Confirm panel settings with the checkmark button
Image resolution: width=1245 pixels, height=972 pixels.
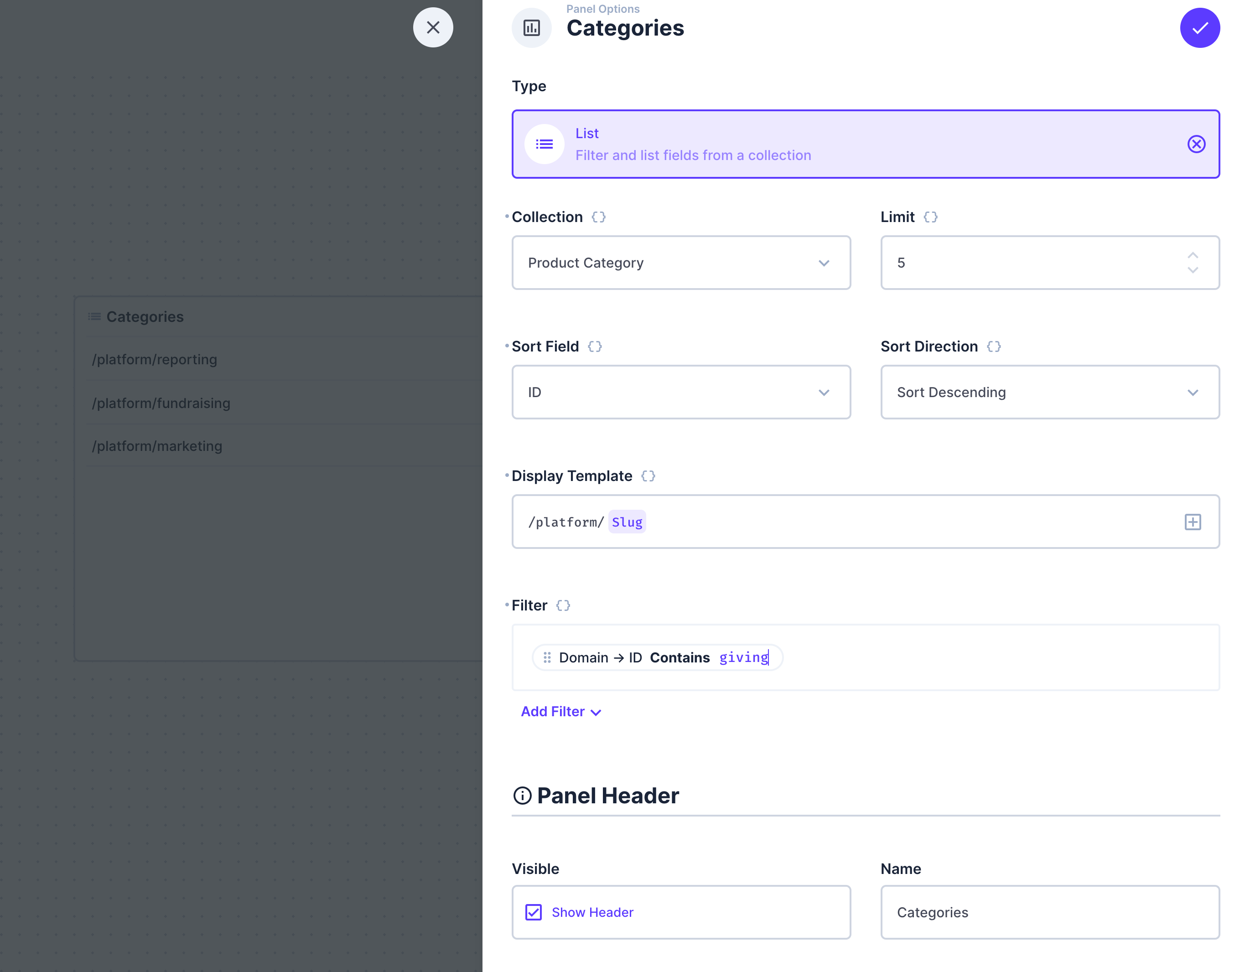(x=1199, y=27)
